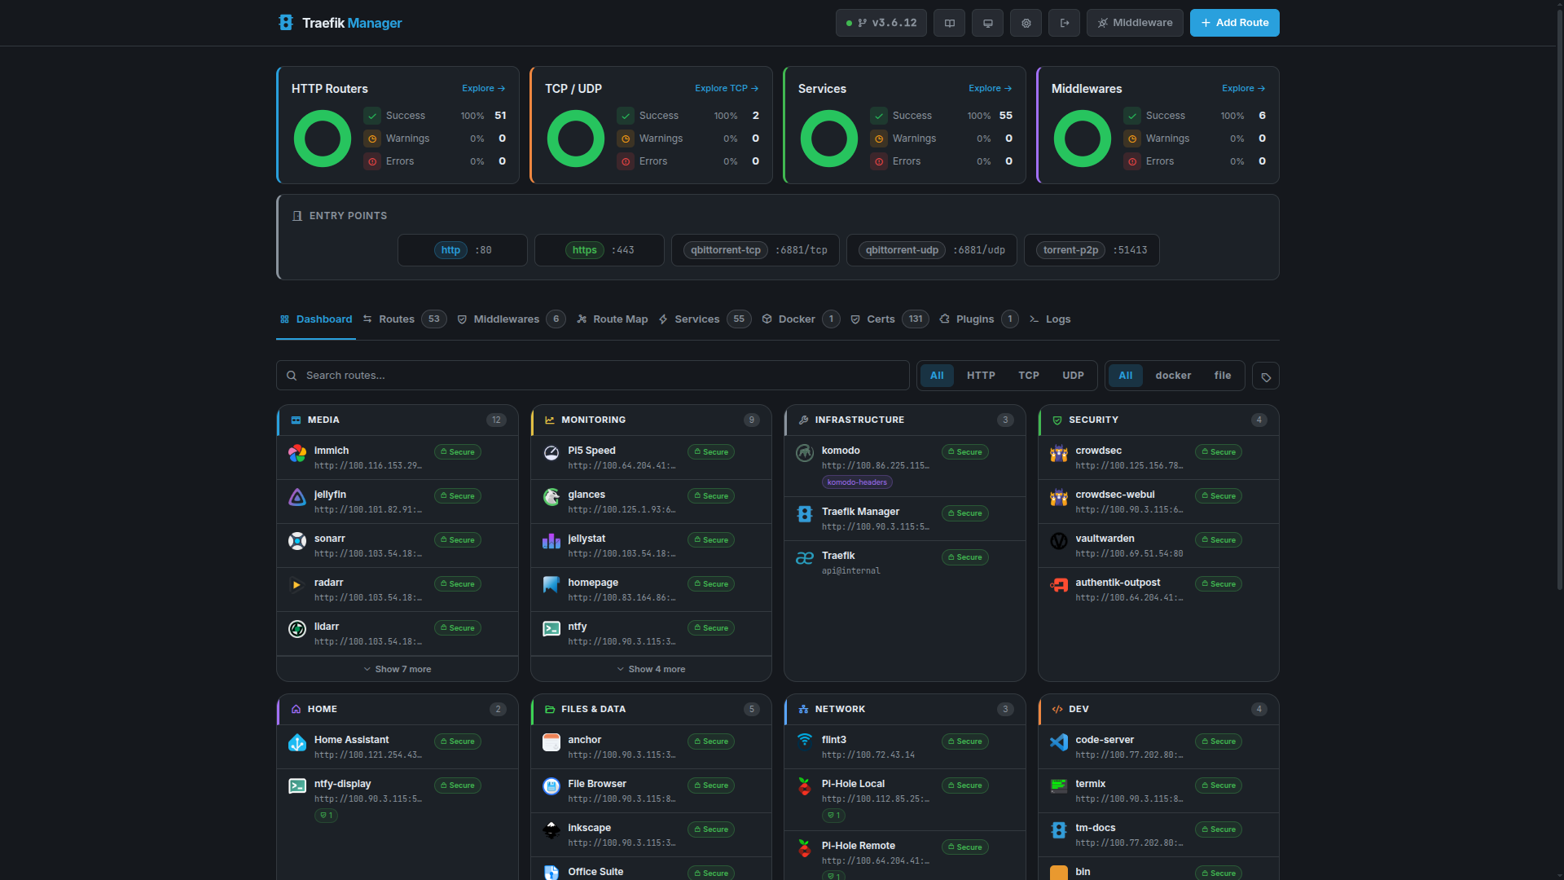Image resolution: width=1564 pixels, height=880 pixels.
Task: Switch to the Certs tab
Action: (x=881, y=319)
